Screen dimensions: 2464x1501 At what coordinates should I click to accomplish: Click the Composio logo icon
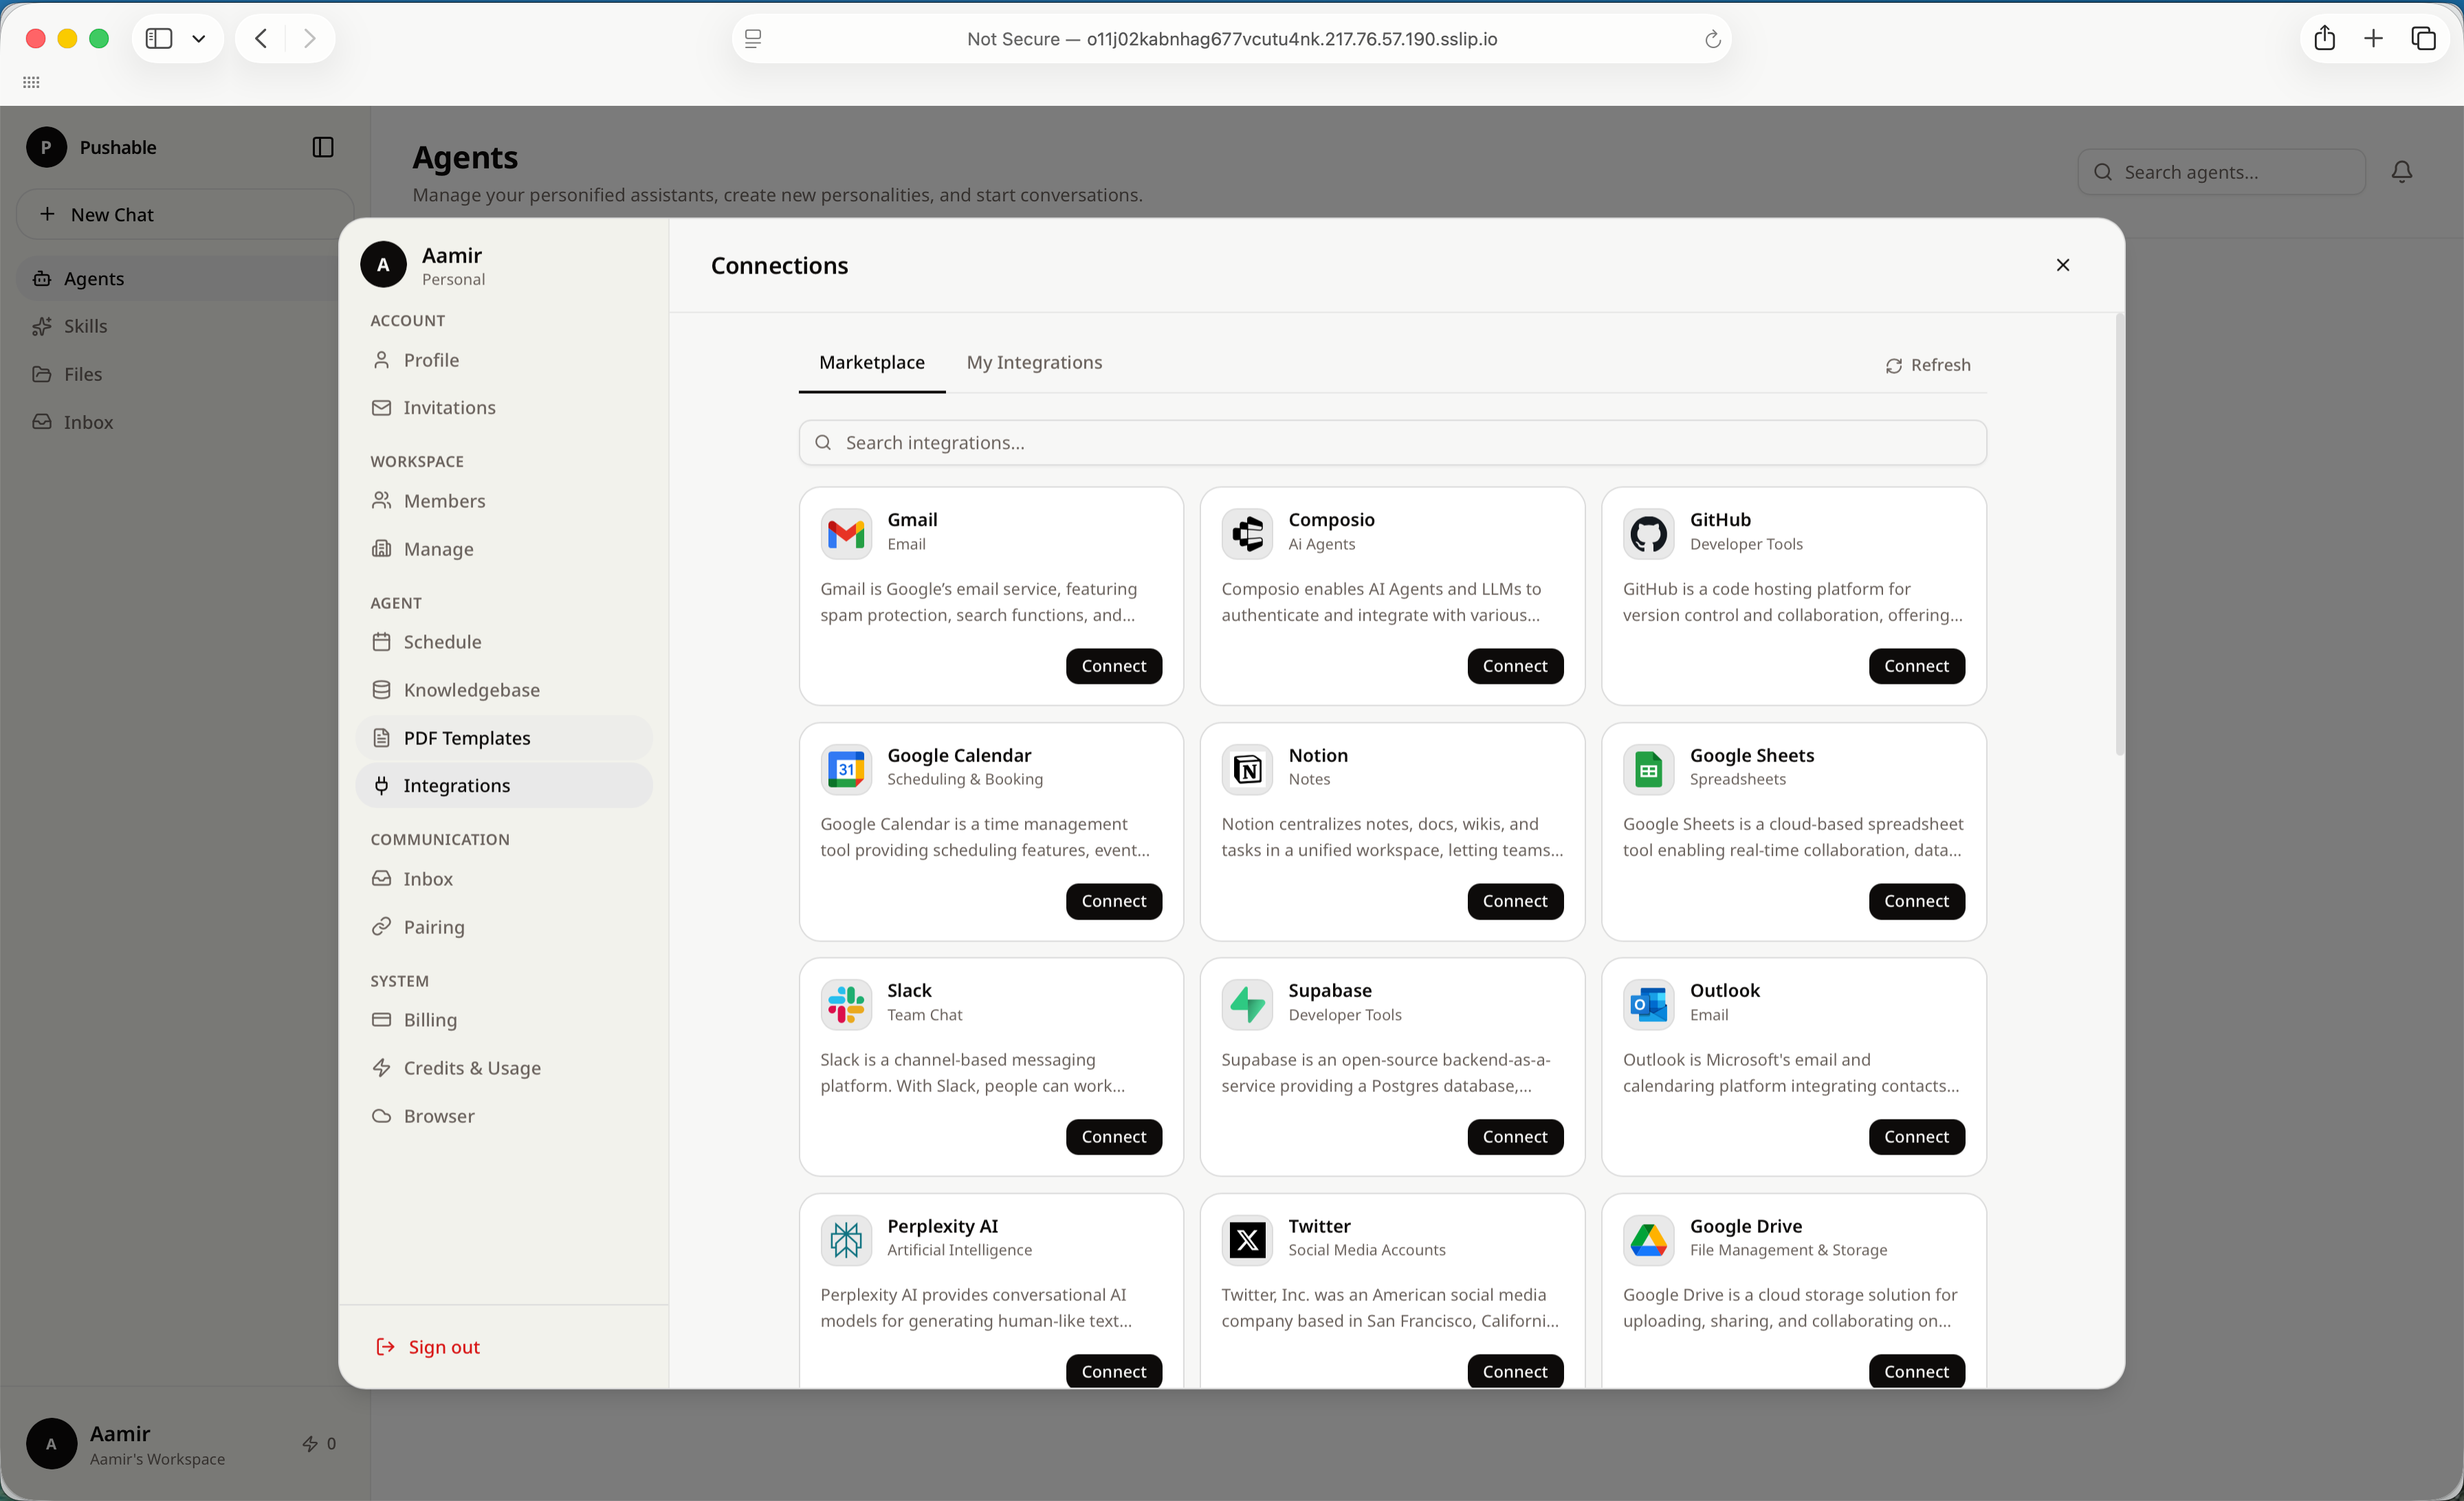pos(1247,533)
